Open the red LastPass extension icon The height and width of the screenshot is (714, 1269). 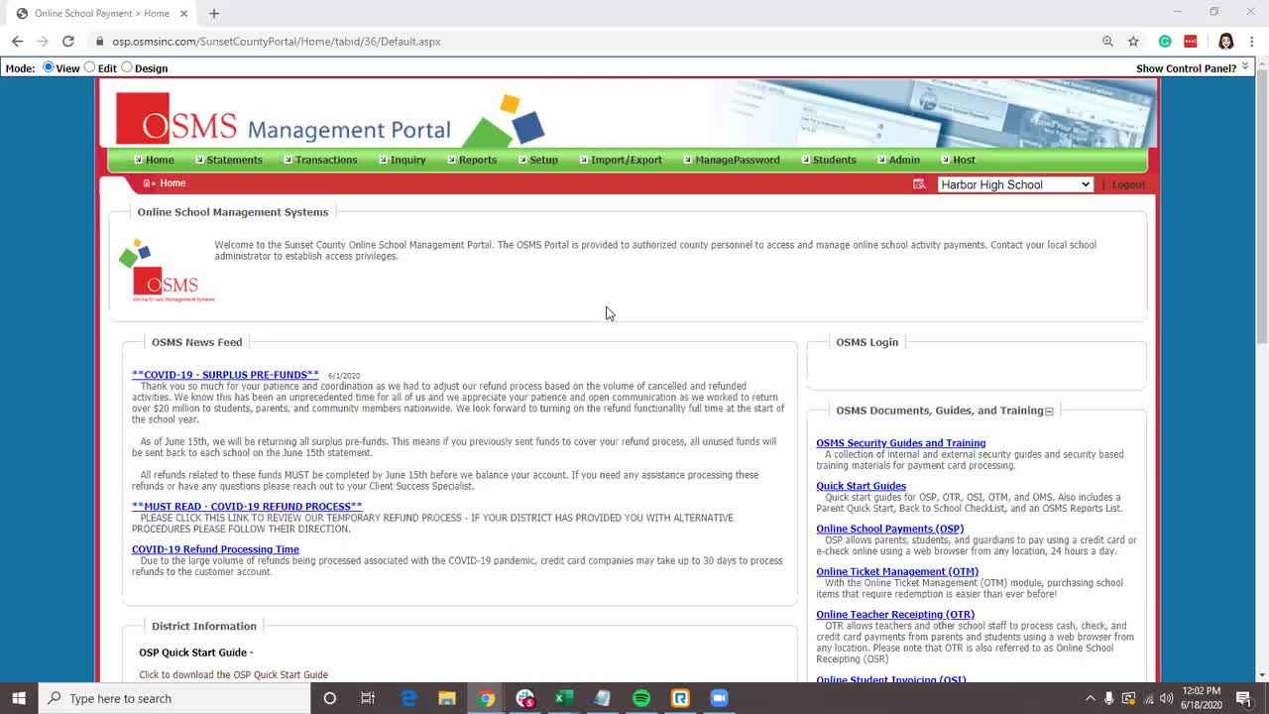(x=1191, y=42)
